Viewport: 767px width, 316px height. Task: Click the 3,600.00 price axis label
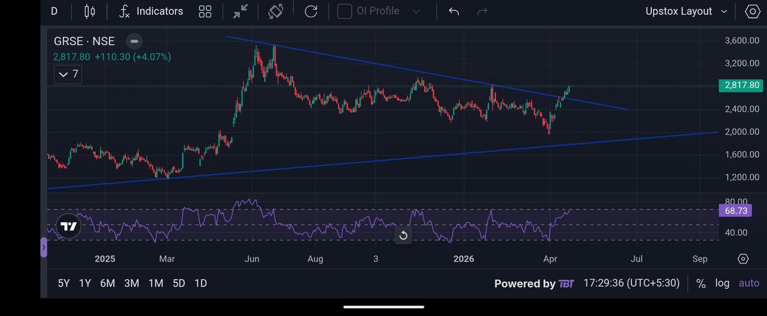[x=741, y=41]
